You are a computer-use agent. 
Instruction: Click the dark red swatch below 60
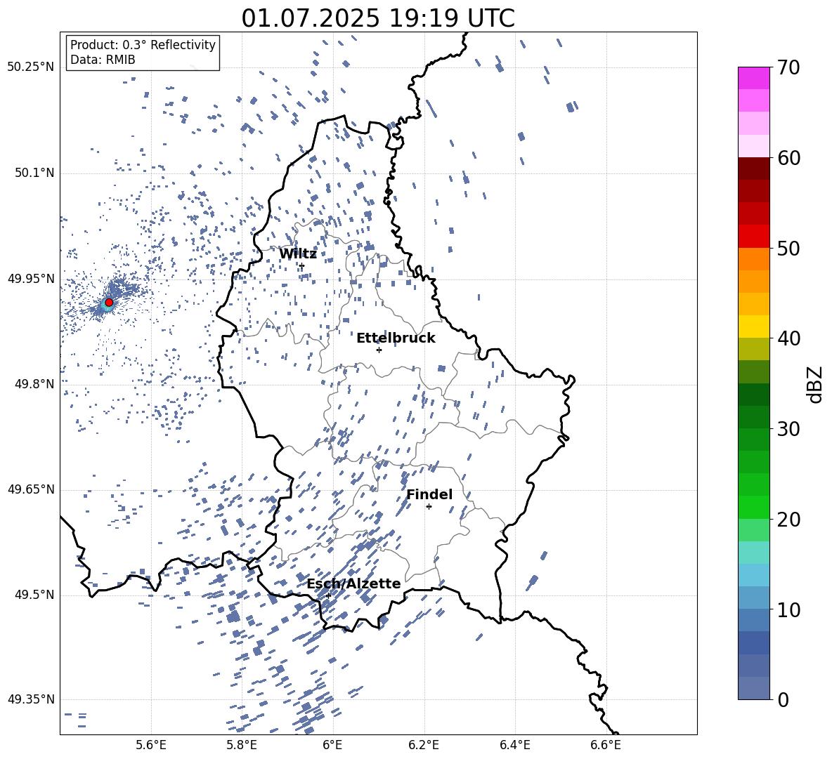click(x=753, y=169)
